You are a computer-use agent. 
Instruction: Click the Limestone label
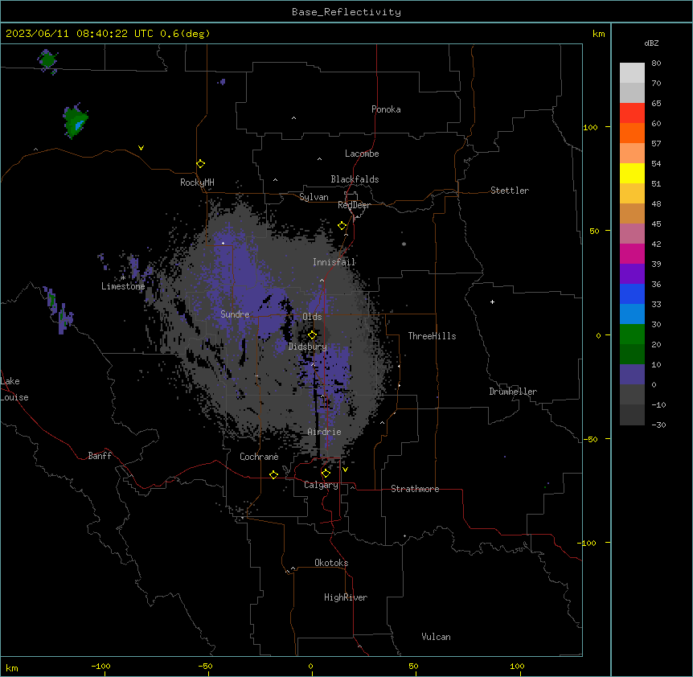[123, 286]
